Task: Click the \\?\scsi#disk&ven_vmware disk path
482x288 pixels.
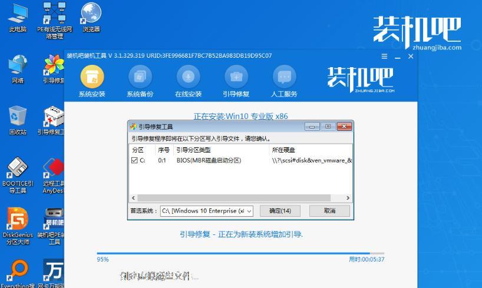Action: tap(312, 160)
